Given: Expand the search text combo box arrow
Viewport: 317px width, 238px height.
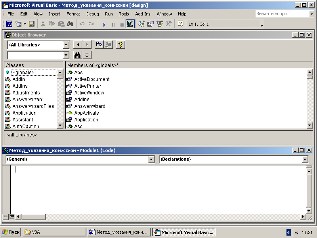Looking at the screenshot, I should [x=66, y=55].
